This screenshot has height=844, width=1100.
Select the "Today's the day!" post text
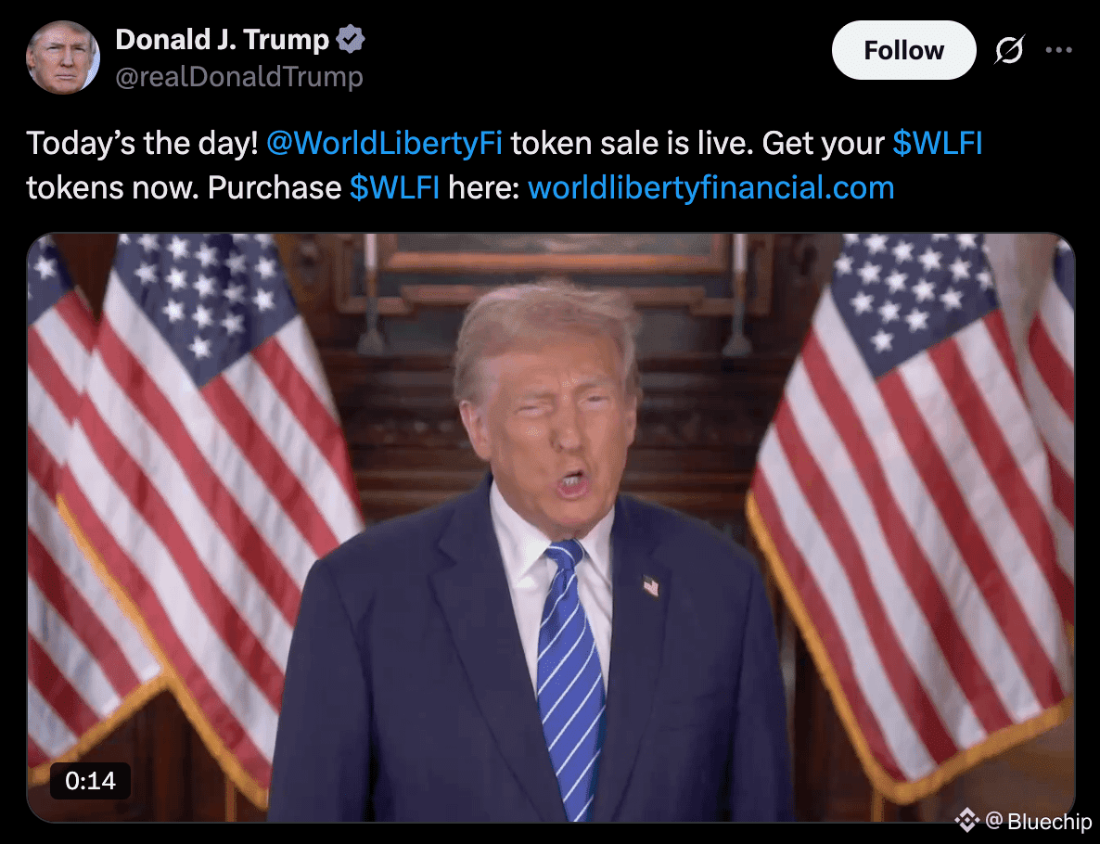(143, 143)
